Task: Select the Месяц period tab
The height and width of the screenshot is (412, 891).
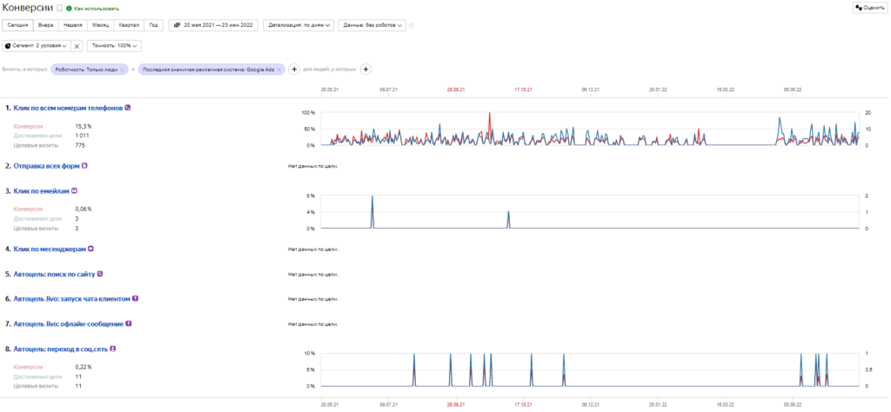Action: click(101, 25)
